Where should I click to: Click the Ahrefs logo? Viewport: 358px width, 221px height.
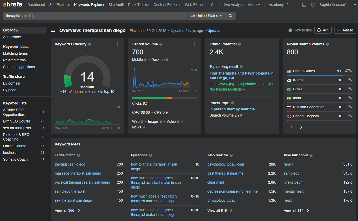point(13,4)
